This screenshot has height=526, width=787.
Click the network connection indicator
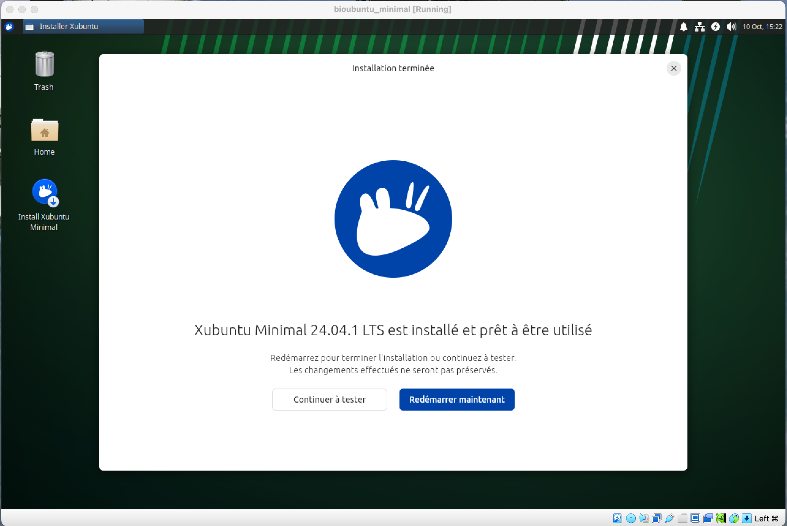click(x=699, y=27)
